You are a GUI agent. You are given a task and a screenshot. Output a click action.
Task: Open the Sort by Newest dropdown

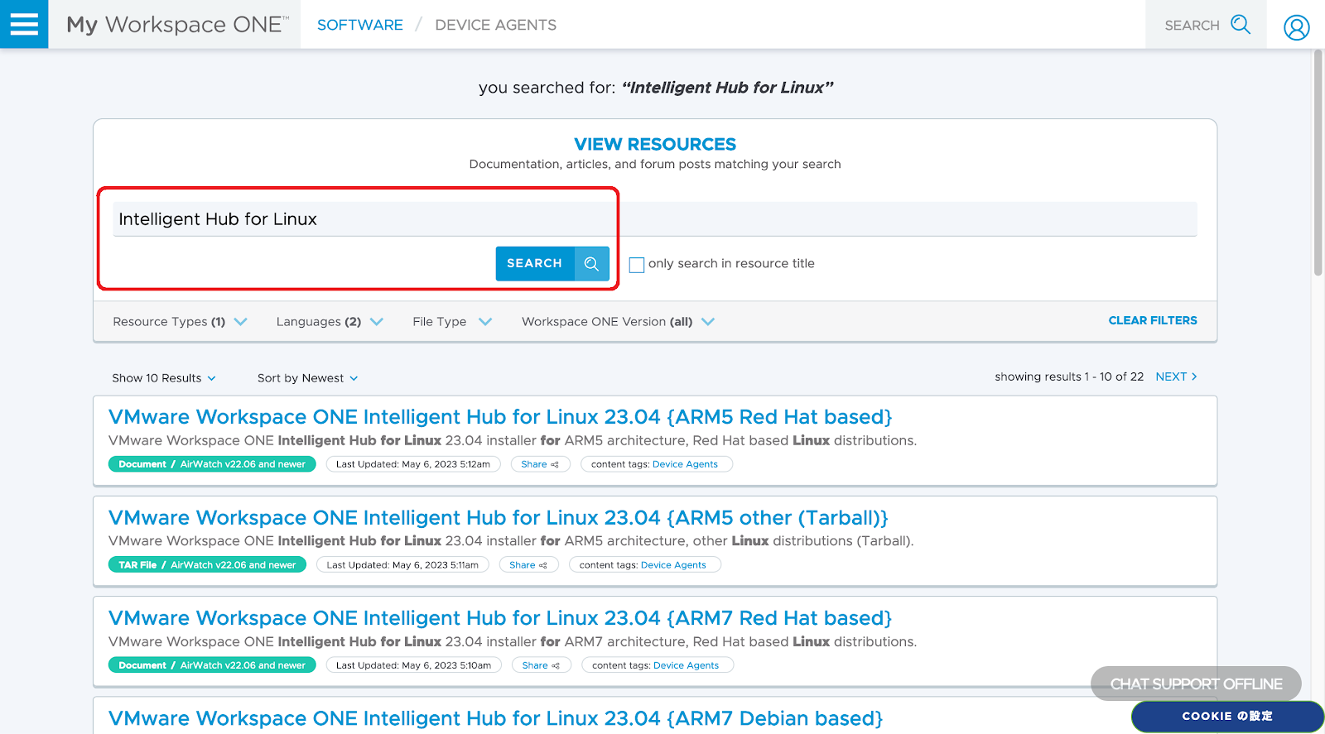click(x=308, y=378)
